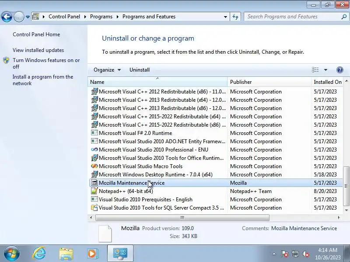Click icon of Visual C++ 2015-2022 Redistributable (x64)
Image resolution: width=350 pixels, height=262 pixels.
coord(94,116)
